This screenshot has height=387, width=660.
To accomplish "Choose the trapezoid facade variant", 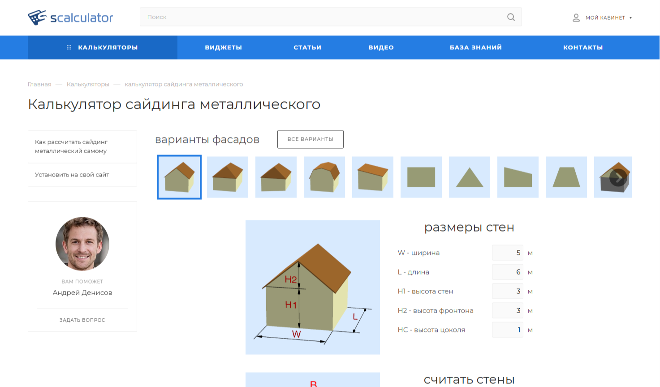I will pyautogui.click(x=566, y=177).
